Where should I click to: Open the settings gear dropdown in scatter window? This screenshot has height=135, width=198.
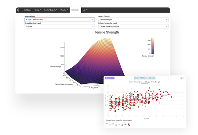(x=182, y=78)
